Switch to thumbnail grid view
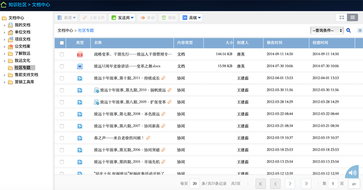363x190 pixels. (x=341, y=18)
